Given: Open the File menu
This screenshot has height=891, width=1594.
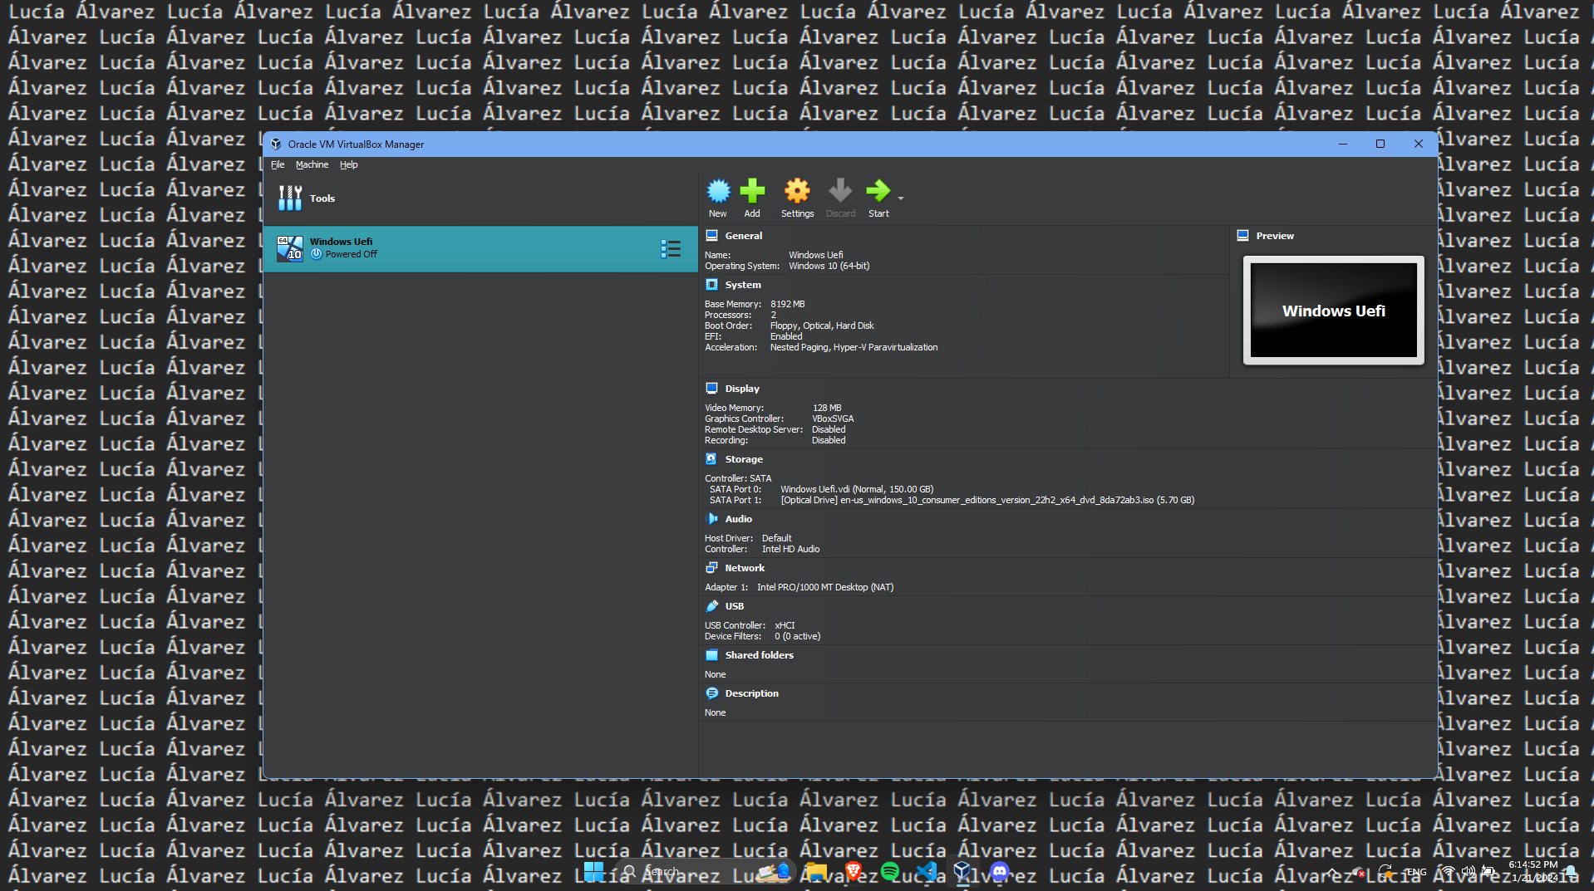Looking at the screenshot, I should click(x=278, y=165).
